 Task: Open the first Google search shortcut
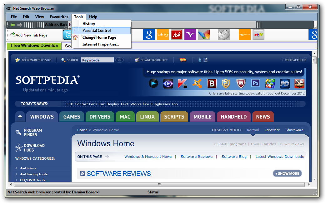click(149, 35)
